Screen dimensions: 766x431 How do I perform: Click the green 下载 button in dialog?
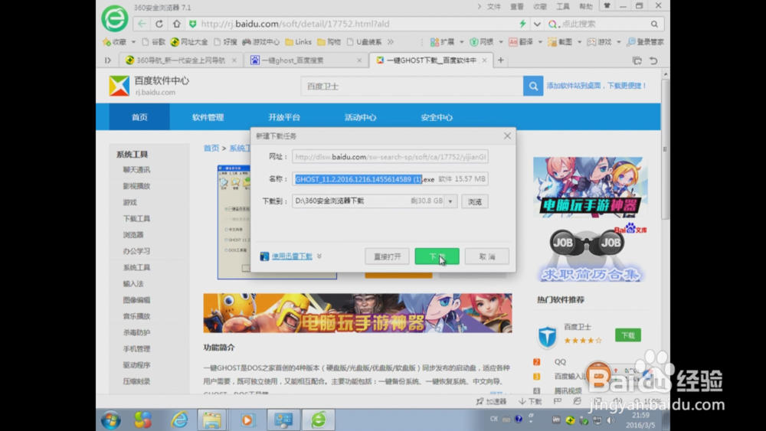click(437, 256)
